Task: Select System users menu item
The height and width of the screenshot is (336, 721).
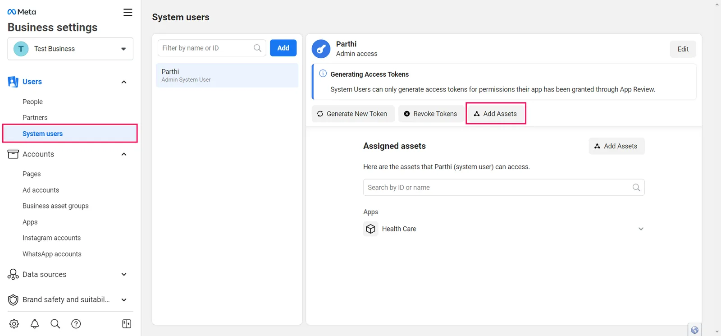Action: [70, 133]
